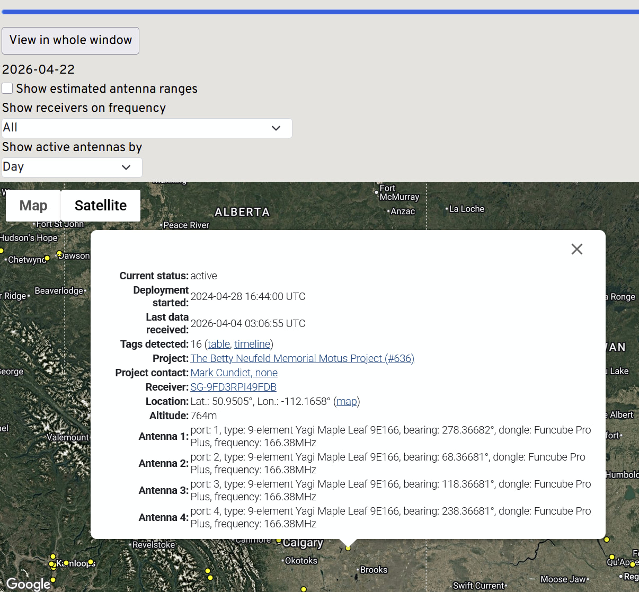
Task: Open the tags detected table link
Action: 218,344
